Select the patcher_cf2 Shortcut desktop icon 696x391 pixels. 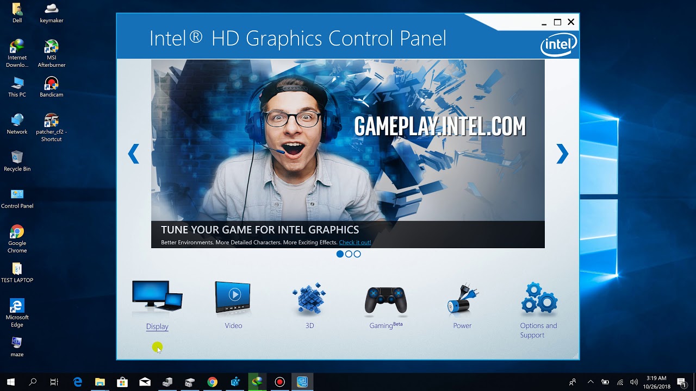(x=52, y=128)
